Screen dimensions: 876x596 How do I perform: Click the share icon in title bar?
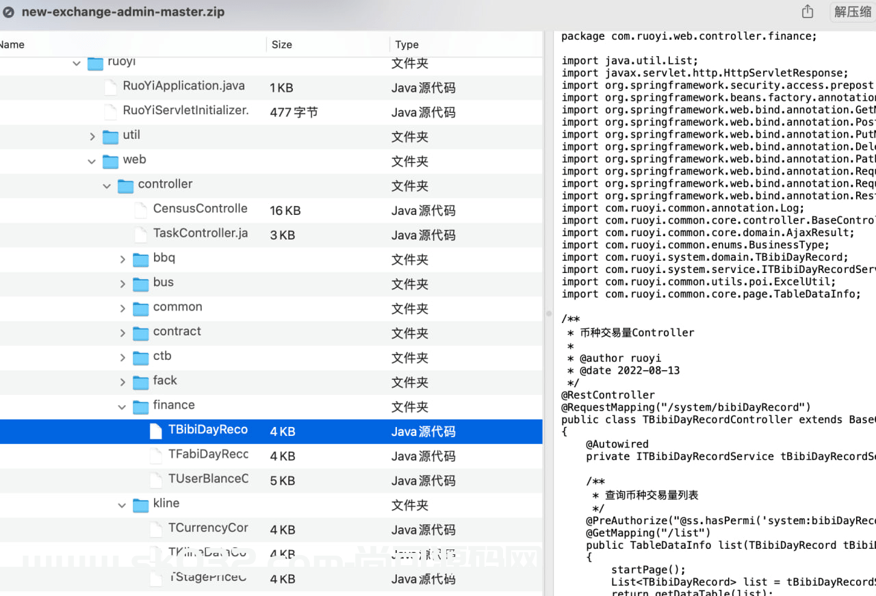pos(808,12)
